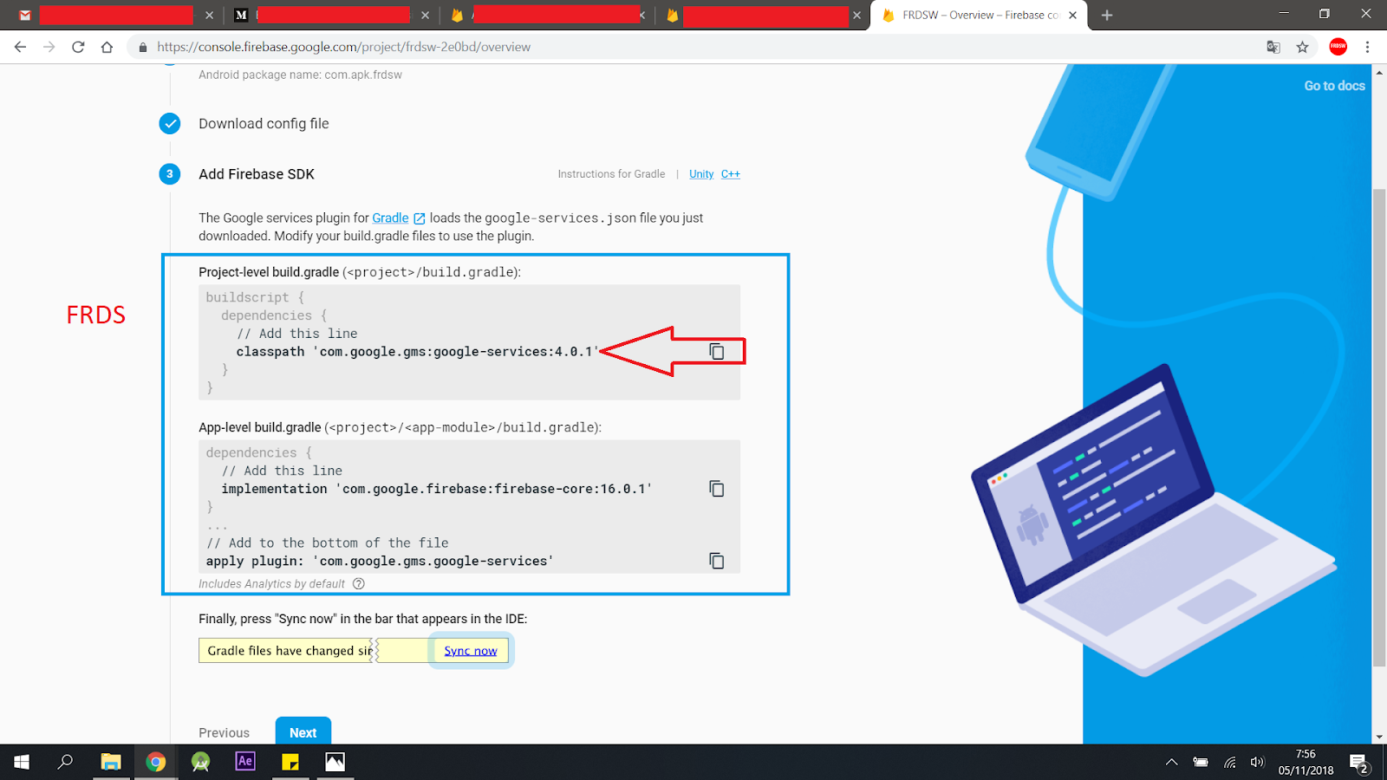
Task: Copy the google-services classpath line
Action: coord(717,351)
